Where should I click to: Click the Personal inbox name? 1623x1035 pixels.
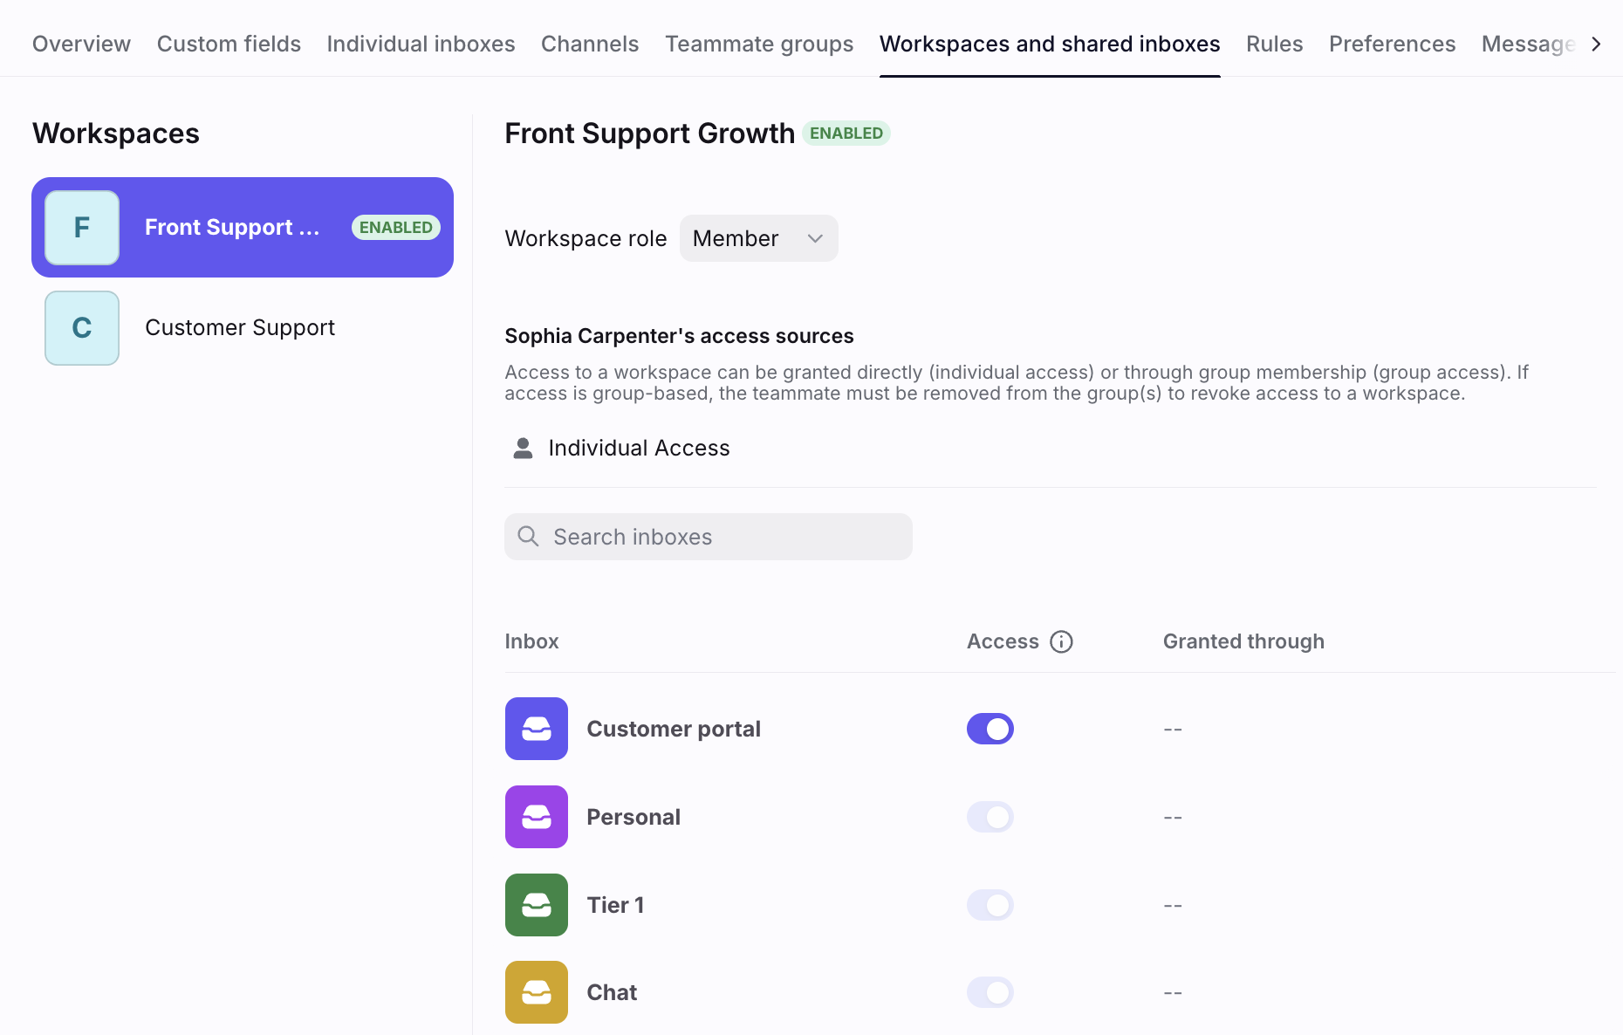coord(633,817)
